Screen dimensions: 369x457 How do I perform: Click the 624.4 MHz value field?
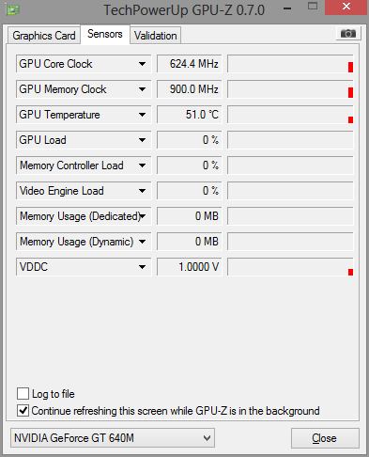click(x=190, y=64)
